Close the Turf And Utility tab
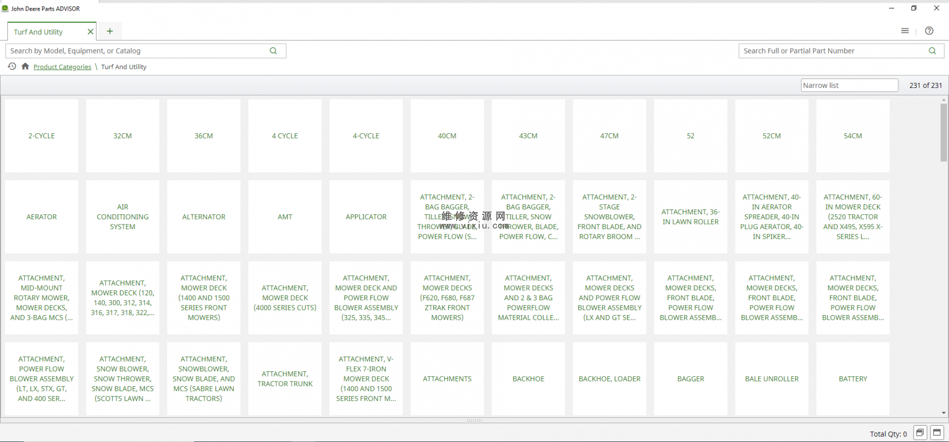The image size is (949, 442). click(90, 32)
